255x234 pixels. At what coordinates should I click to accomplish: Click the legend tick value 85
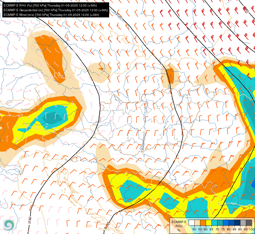coord(234,229)
